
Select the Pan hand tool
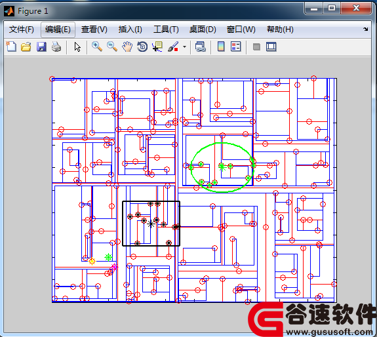click(127, 47)
